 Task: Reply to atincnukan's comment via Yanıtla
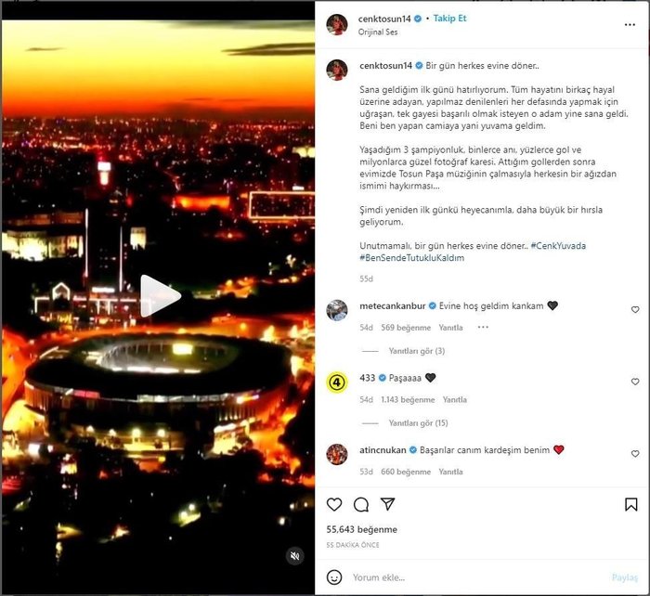click(450, 472)
